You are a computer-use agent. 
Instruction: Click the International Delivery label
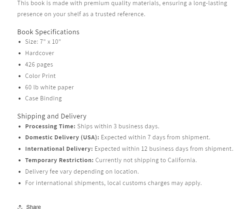pyautogui.click(x=59, y=149)
